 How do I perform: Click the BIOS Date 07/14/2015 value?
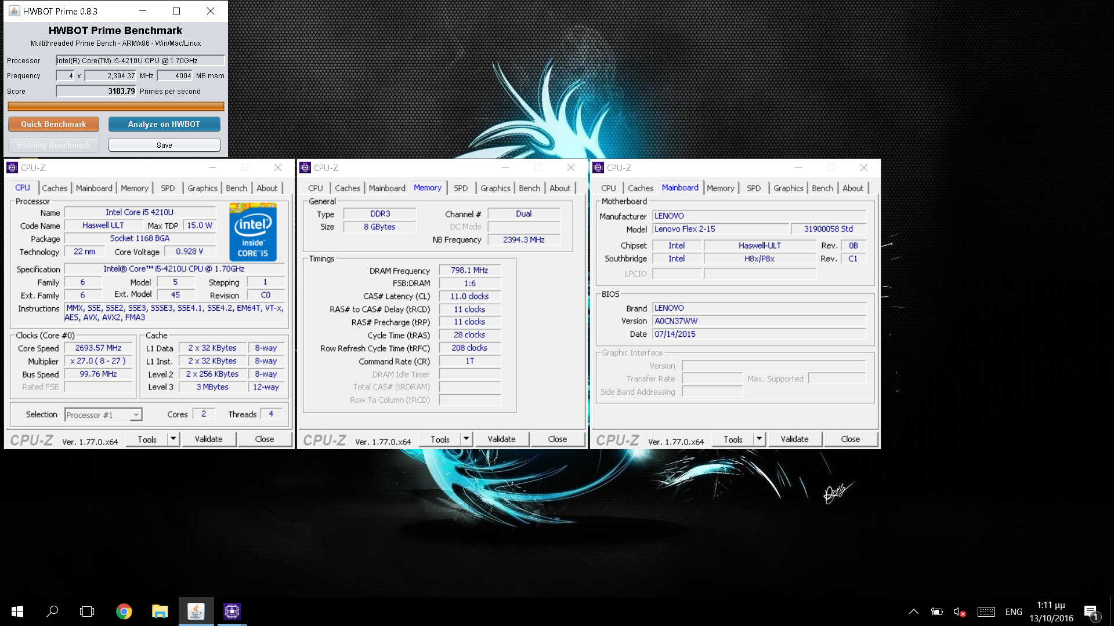coord(759,334)
